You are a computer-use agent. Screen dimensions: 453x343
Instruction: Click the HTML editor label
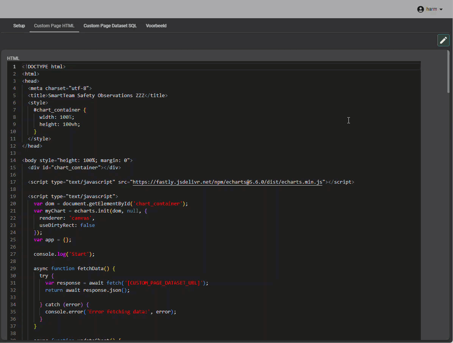tap(13, 58)
